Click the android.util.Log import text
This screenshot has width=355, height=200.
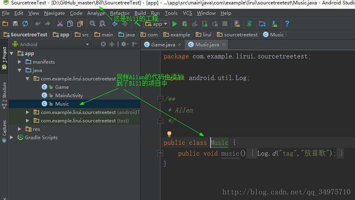point(218,78)
